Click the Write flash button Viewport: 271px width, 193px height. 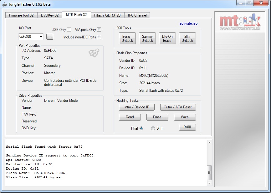pyautogui.click(x=185, y=117)
